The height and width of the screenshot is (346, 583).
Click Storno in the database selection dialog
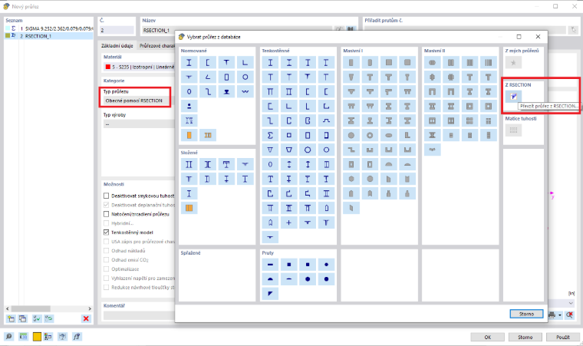[x=526, y=314]
